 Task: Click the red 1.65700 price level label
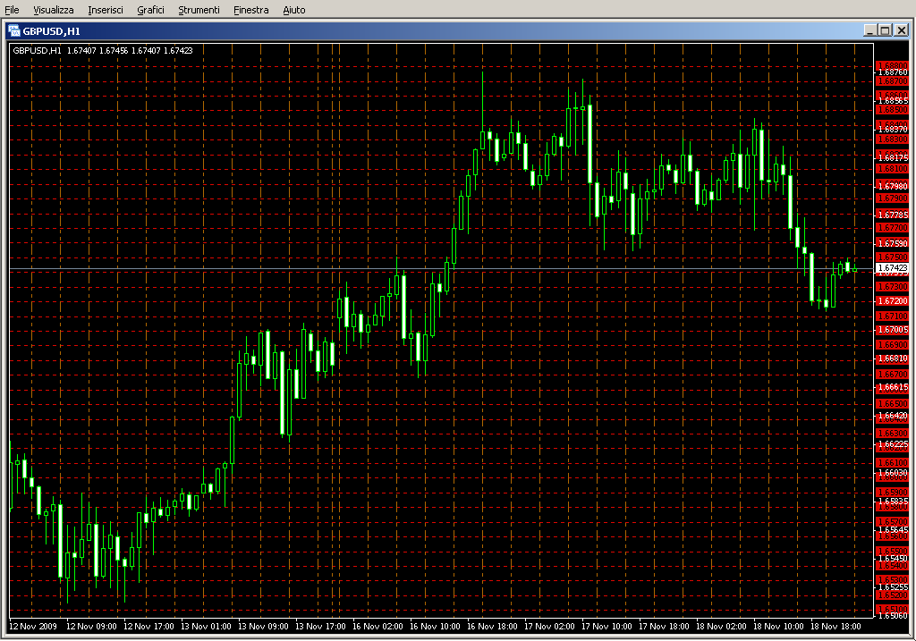(x=893, y=521)
